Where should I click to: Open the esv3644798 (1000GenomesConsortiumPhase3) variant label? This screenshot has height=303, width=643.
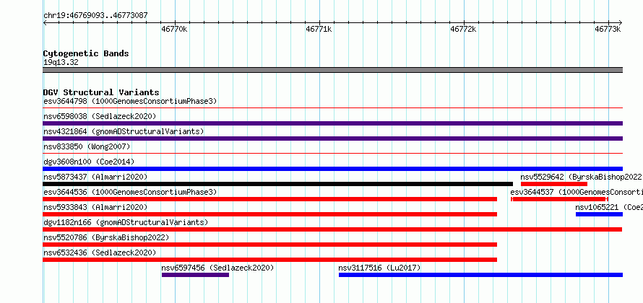[x=130, y=101]
